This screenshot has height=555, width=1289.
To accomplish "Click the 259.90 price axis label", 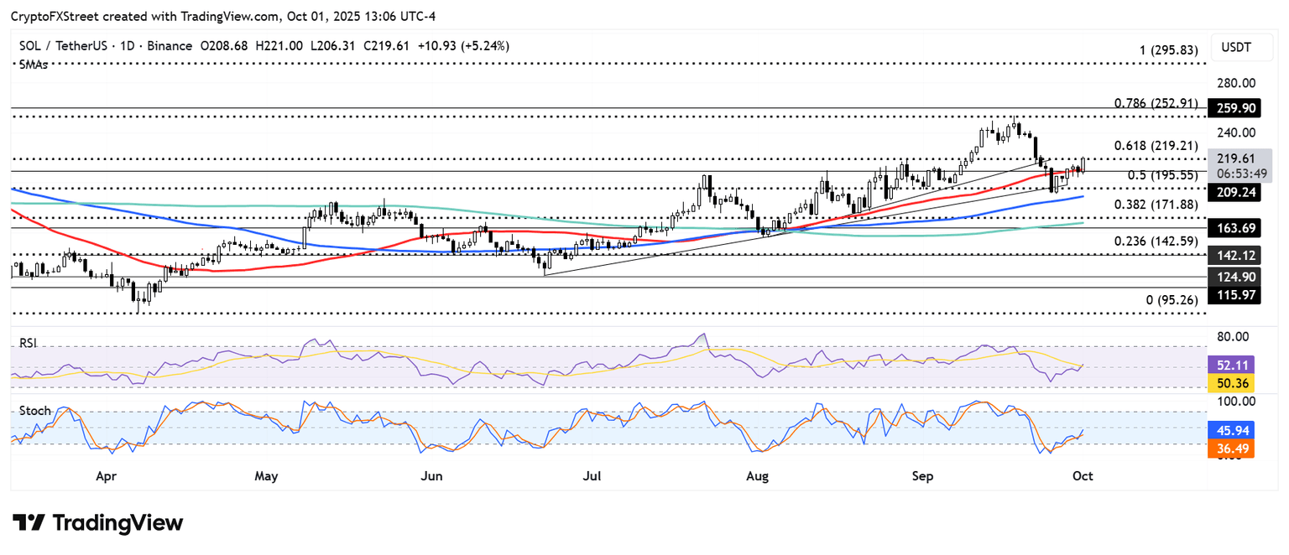I will click(1236, 108).
